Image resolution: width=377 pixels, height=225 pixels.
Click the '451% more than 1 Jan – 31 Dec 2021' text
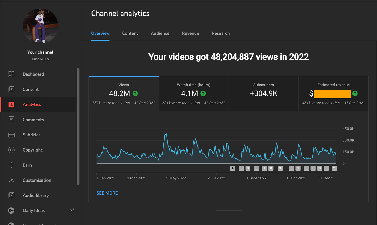[333, 103]
